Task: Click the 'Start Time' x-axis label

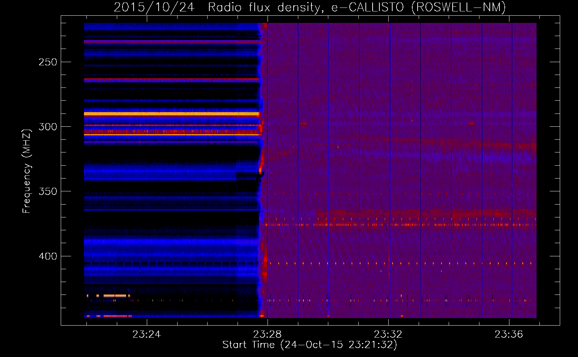Action: point(310,345)
